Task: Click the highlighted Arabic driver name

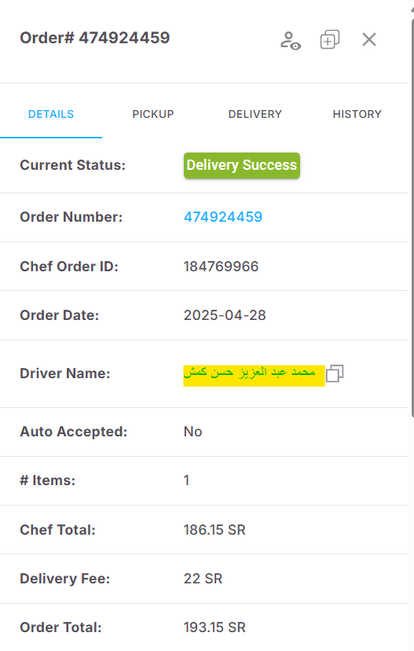Action: click(254, 375)
